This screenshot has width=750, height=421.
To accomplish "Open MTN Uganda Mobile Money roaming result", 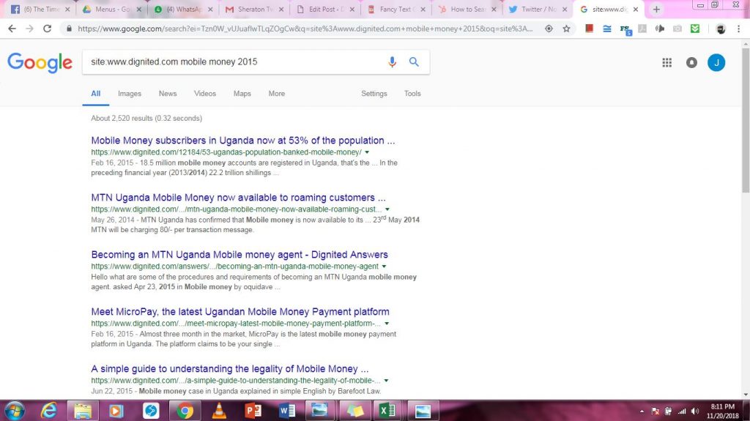I will 238,198.
